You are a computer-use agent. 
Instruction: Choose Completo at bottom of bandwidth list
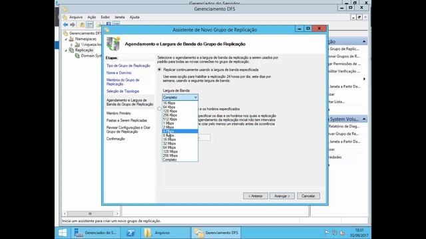(x=180, y=159)
